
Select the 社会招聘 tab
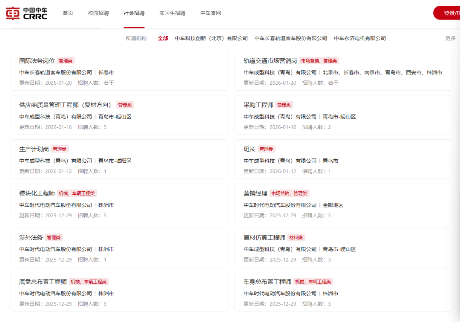134,13
